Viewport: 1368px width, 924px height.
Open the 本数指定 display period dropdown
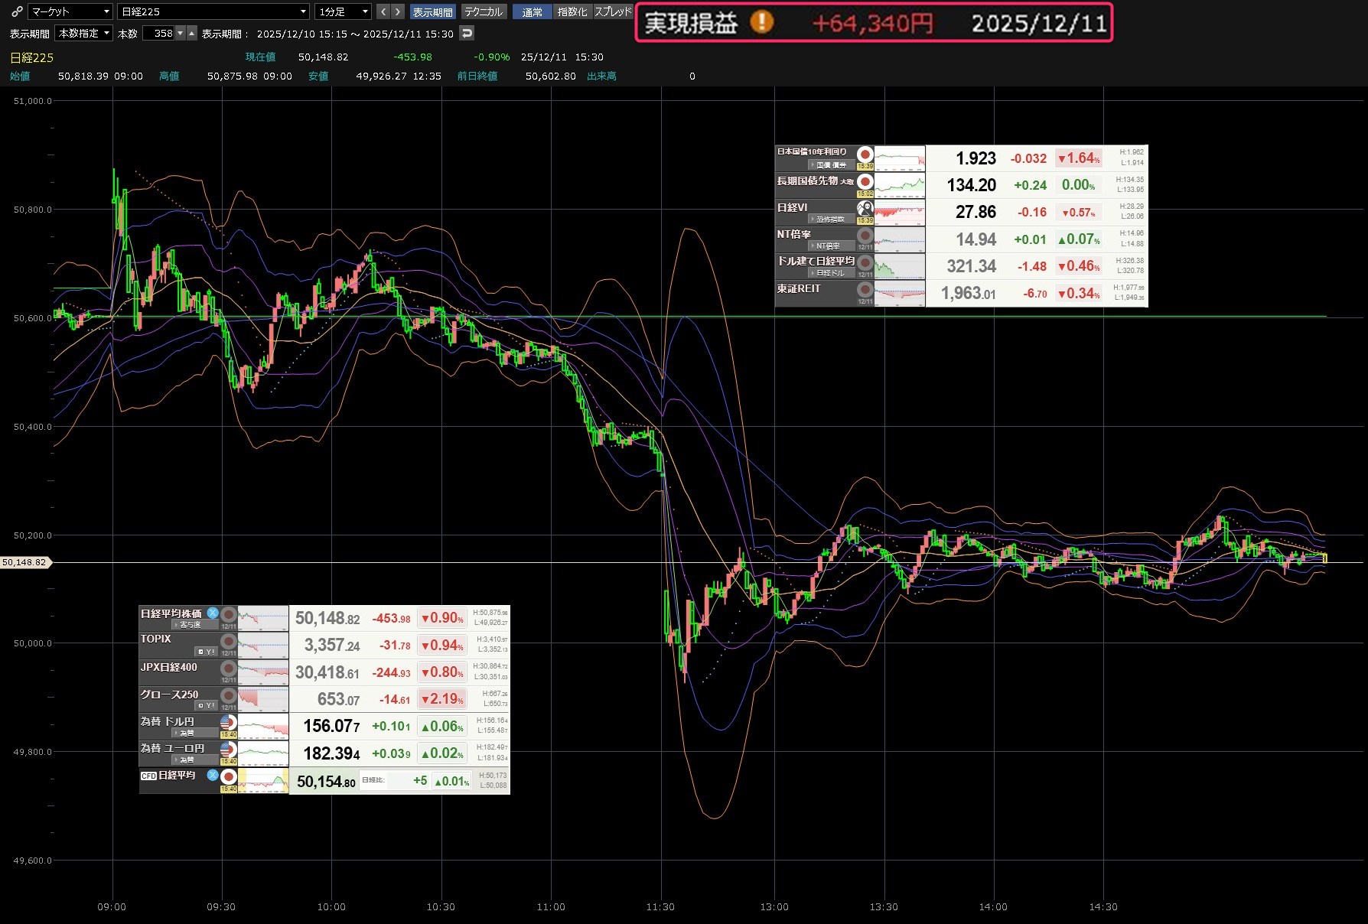[x=83, y=33]
